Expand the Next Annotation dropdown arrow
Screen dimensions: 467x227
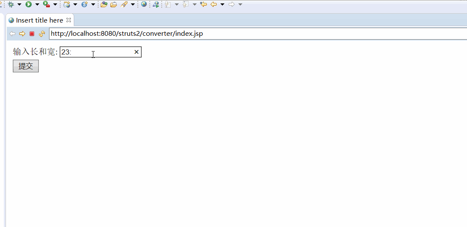click(x=177, y=4)
